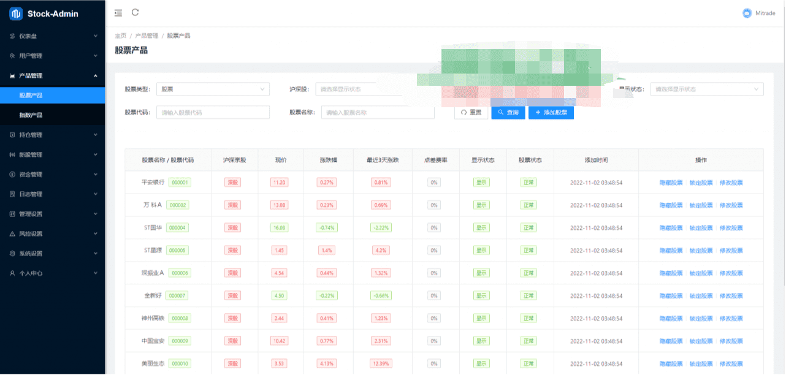Click the 用户管理 user icon in sidebar
This screenshot has width=786, height=375.
[x=13, y=56]
